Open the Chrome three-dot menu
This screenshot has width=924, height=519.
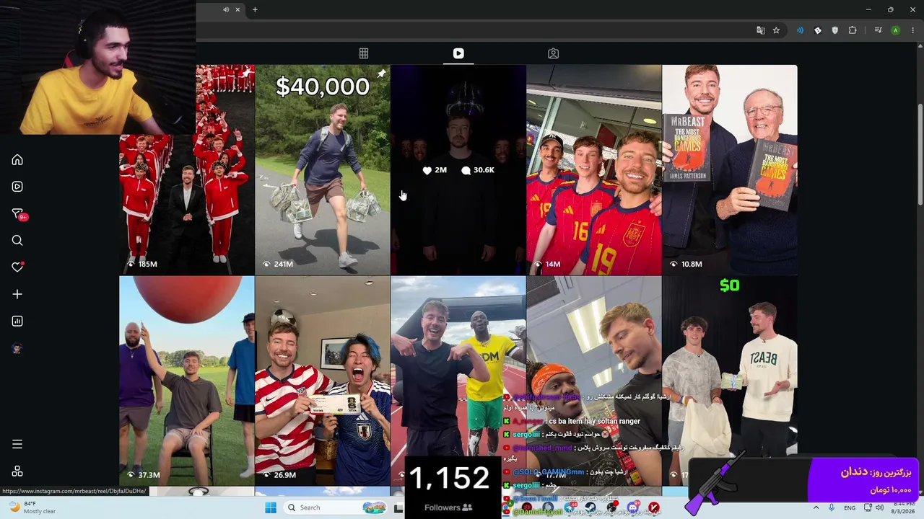913,30
